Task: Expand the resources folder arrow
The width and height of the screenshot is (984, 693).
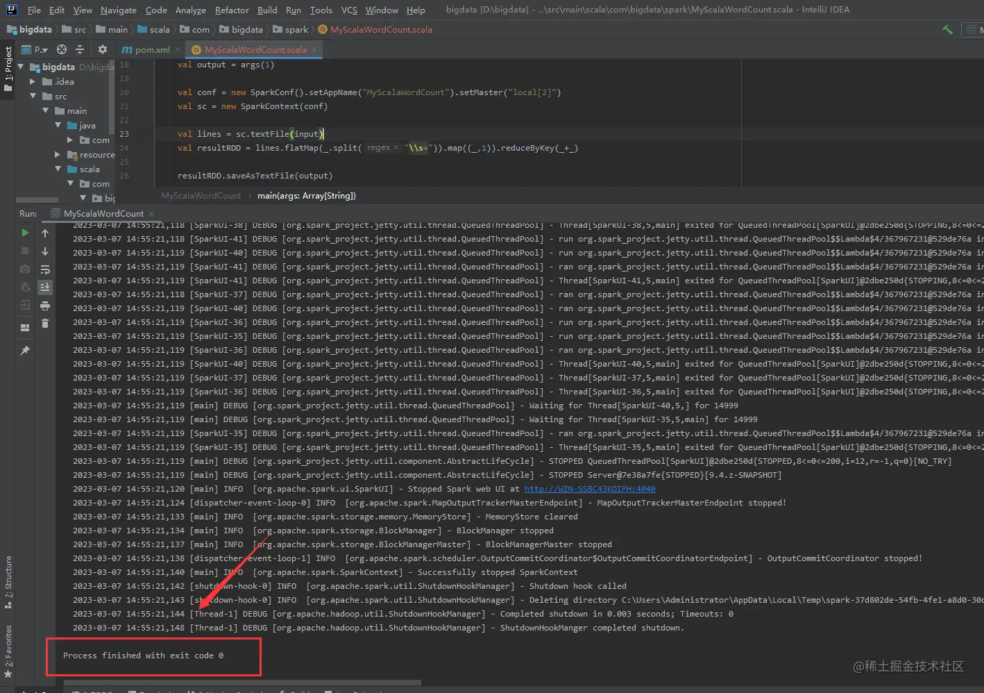Action: click(x=58, y=155)
